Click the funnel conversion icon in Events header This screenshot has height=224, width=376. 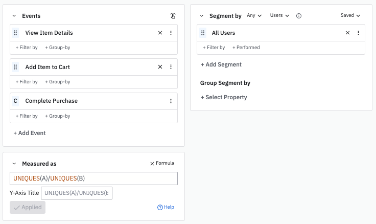pyautogui.click(x=173, y=16)
